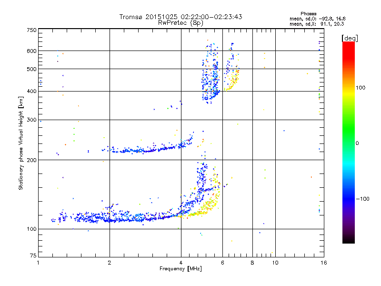The width and height of the screenshot is (381, 286).
Task: Click the colorbar tick label '0'
Action: coord(357,143)
